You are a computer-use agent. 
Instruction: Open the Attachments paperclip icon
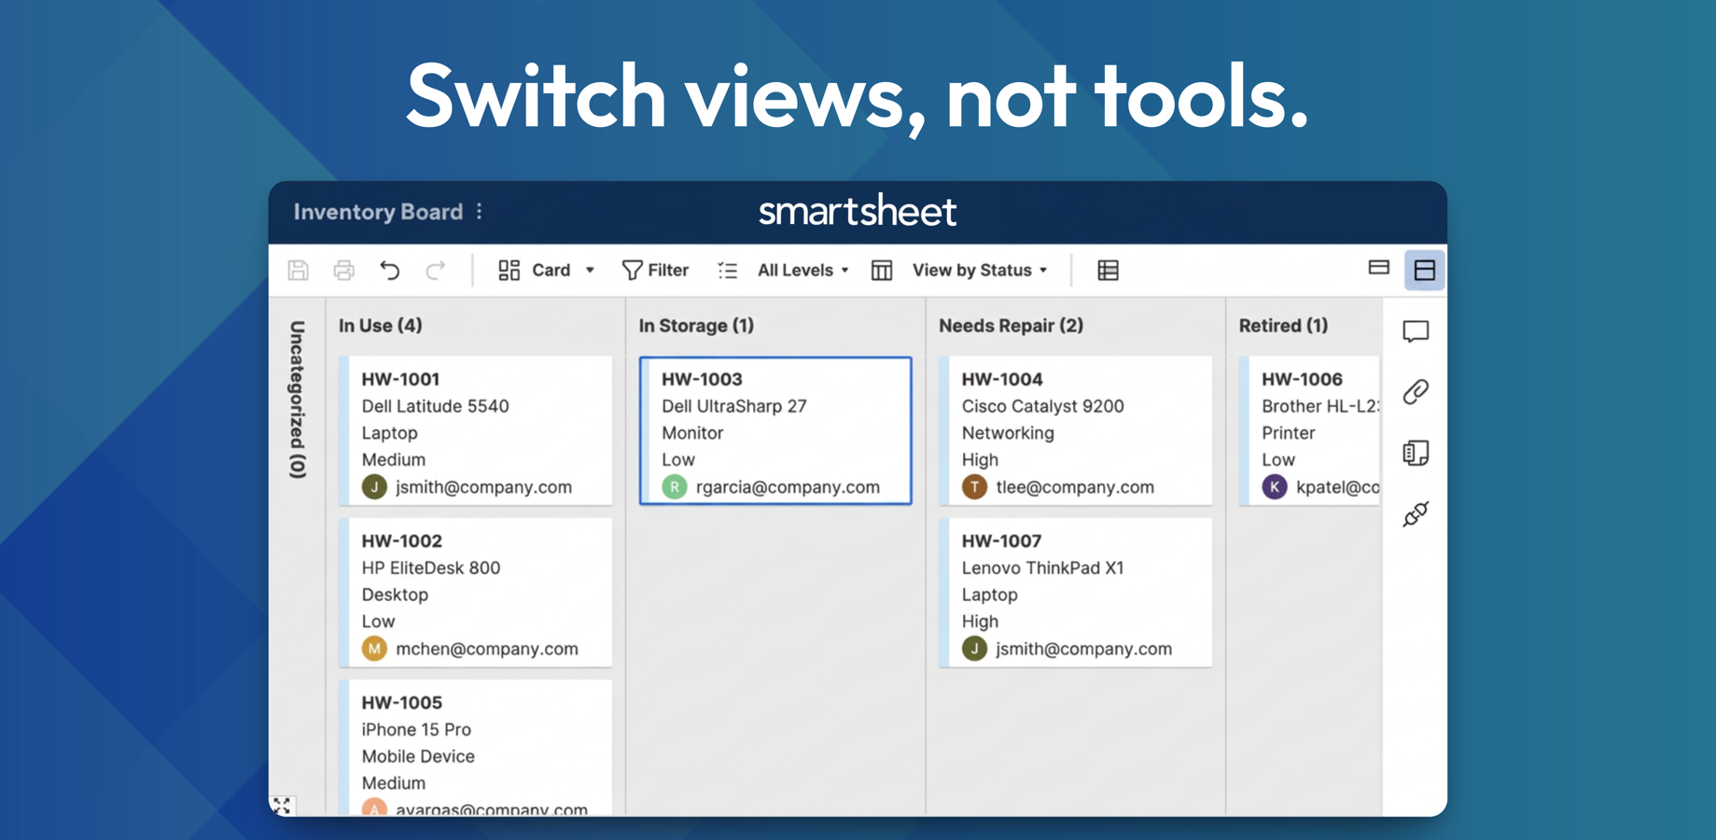tap(1416, 392)
